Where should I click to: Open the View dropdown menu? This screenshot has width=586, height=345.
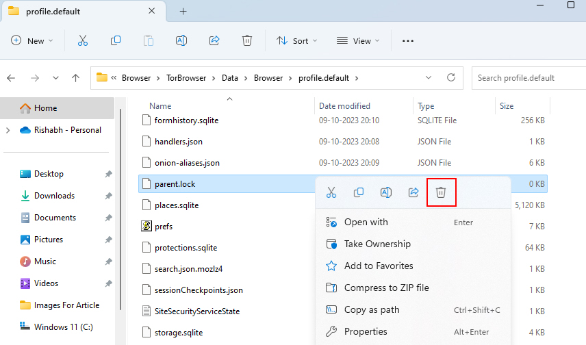(x=357, y=41)
